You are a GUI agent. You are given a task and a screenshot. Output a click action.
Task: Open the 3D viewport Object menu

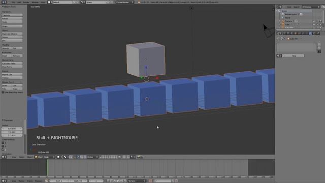point(30,157)
